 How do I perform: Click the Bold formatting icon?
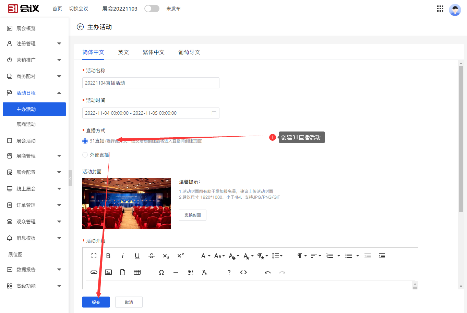coord(108,256)
